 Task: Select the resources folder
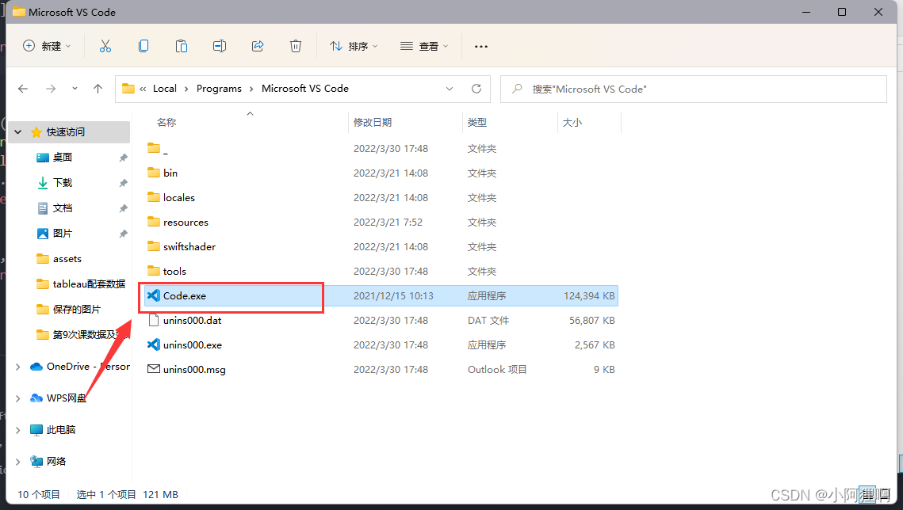click(x=381, y=222)
